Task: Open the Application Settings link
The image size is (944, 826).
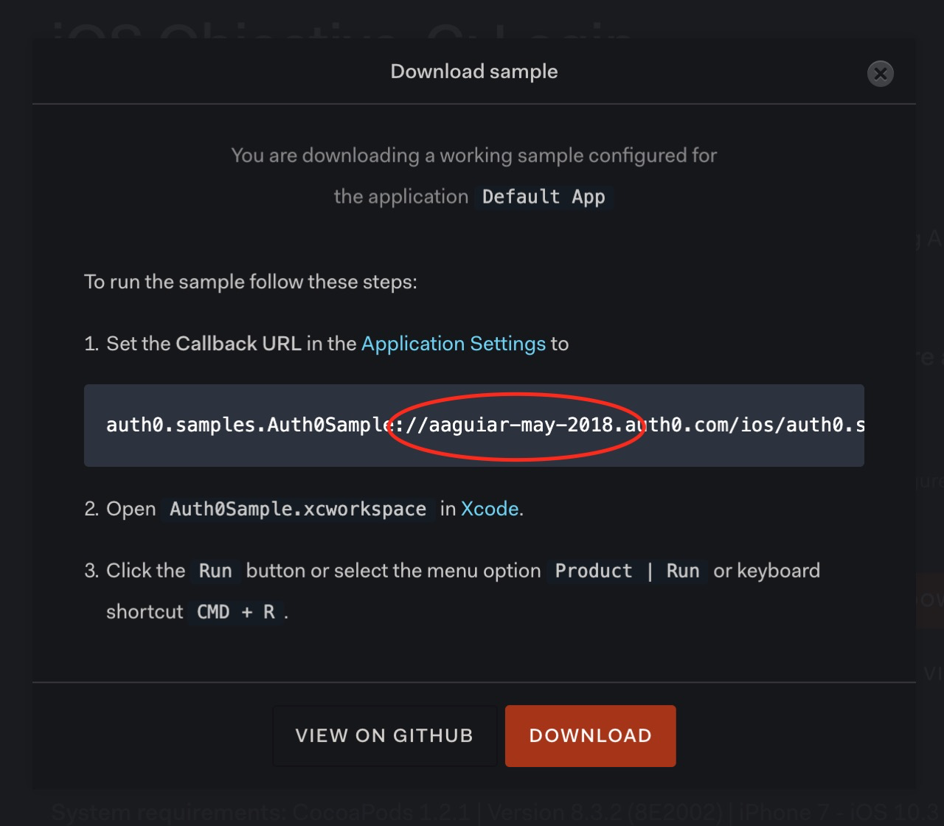Action: pos(453,344)
